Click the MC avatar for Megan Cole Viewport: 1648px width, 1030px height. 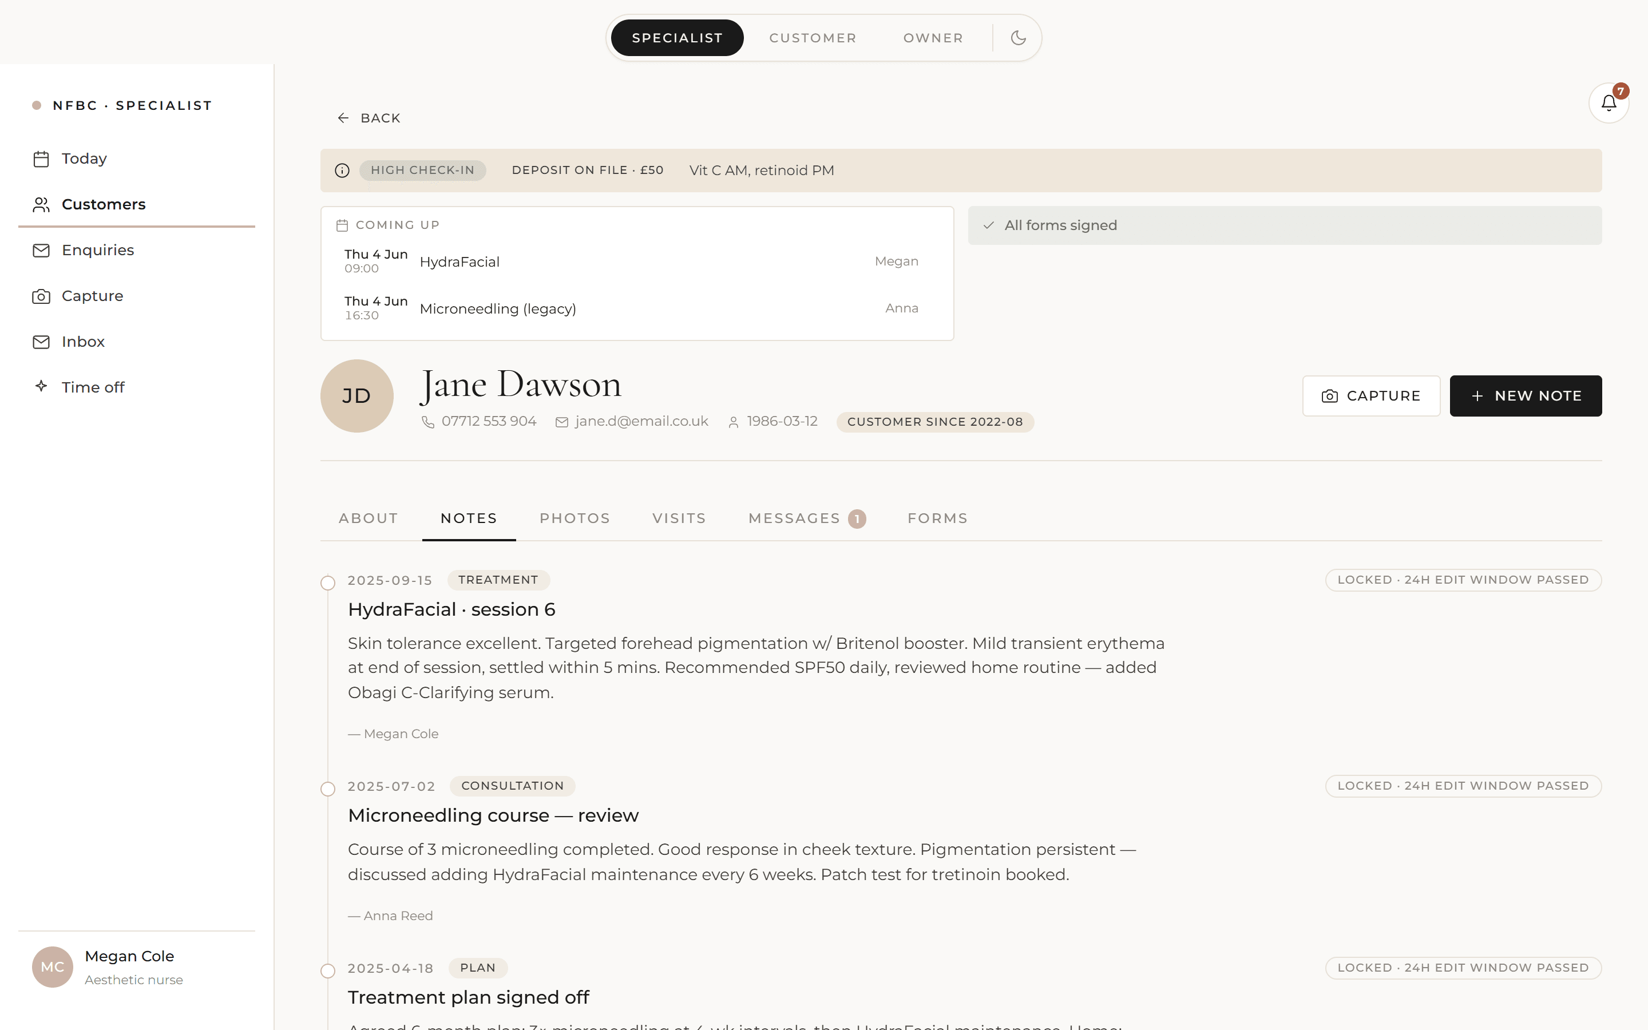coord(53,966)
